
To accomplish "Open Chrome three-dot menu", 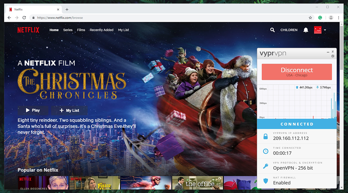I will click(339, 18).
